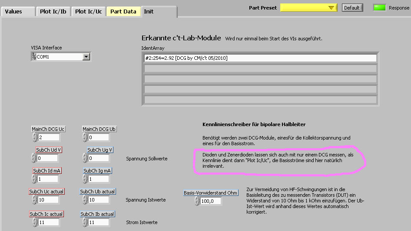Click the Default button
Screen dimensions: 411x231
352,8
